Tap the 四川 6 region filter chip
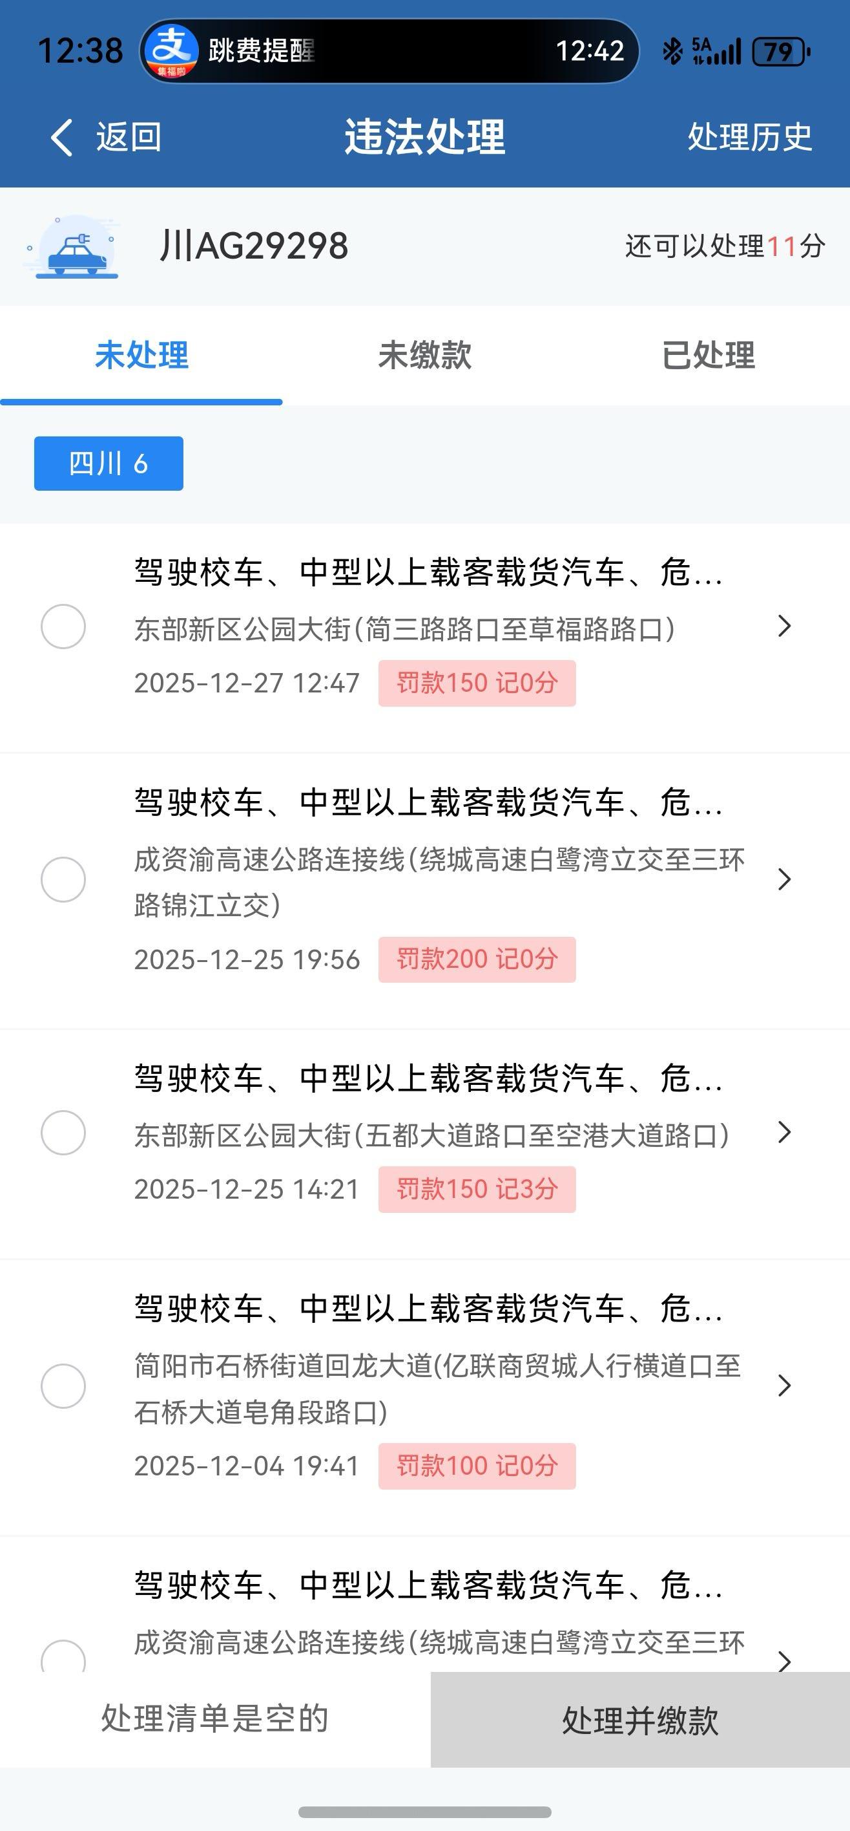Image resolution: width=850 pixels, height=1831 pixels. 109,464
